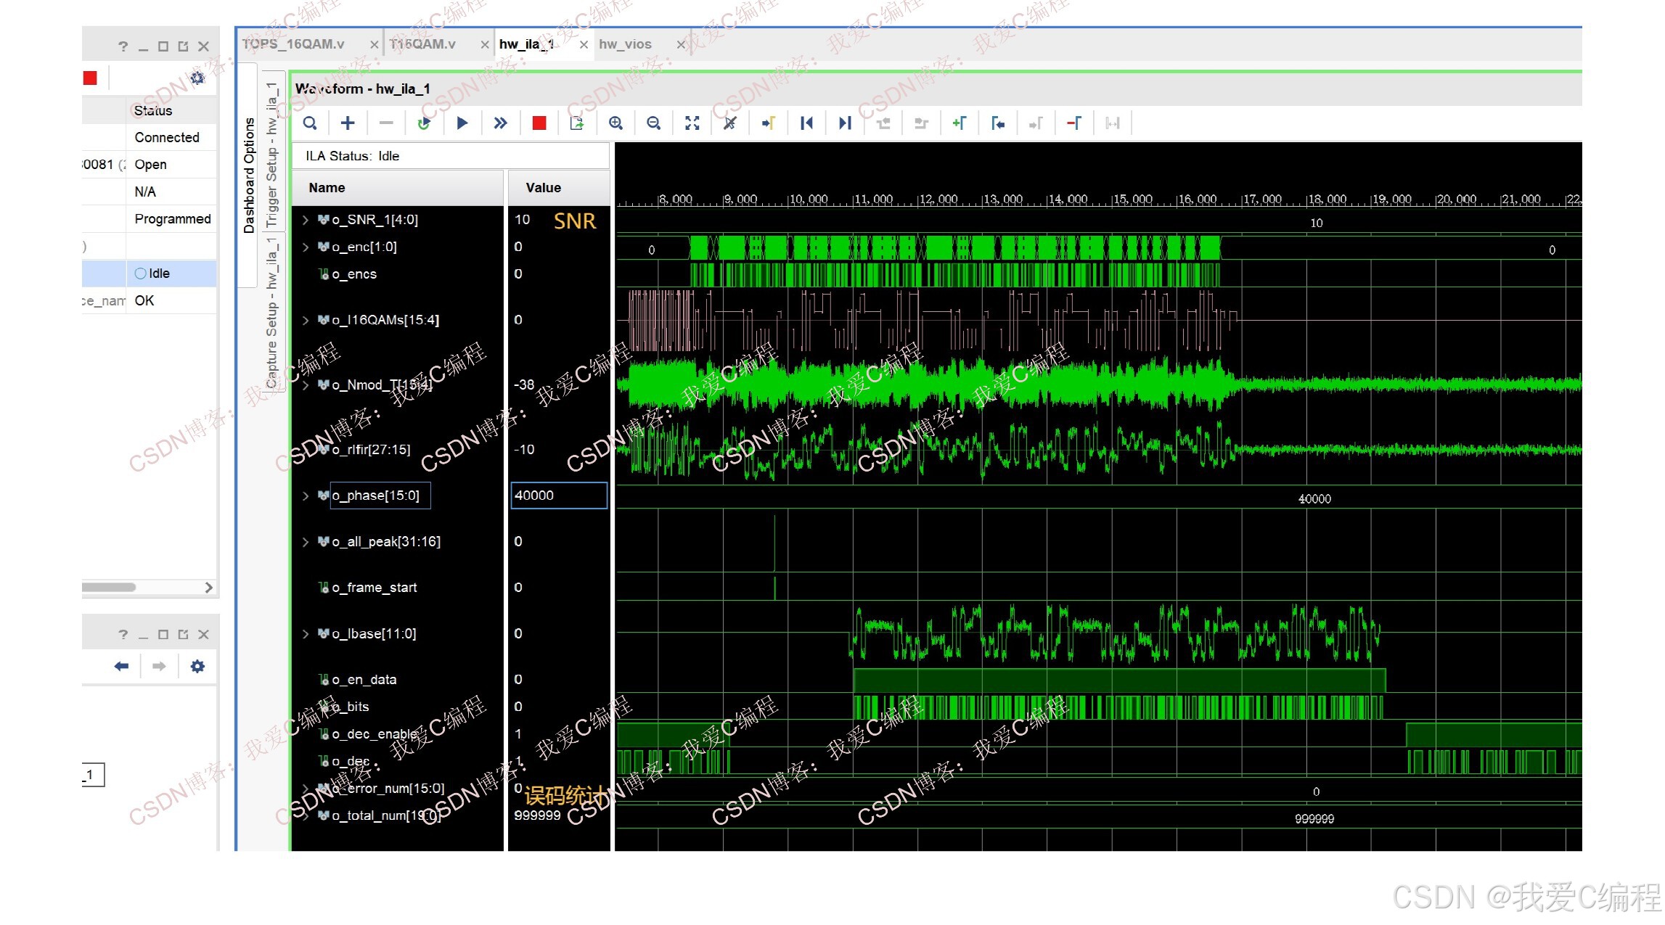Switch to the hw_vios tab
Viewport: 1665px width, 925px height.
coord(625,44)
